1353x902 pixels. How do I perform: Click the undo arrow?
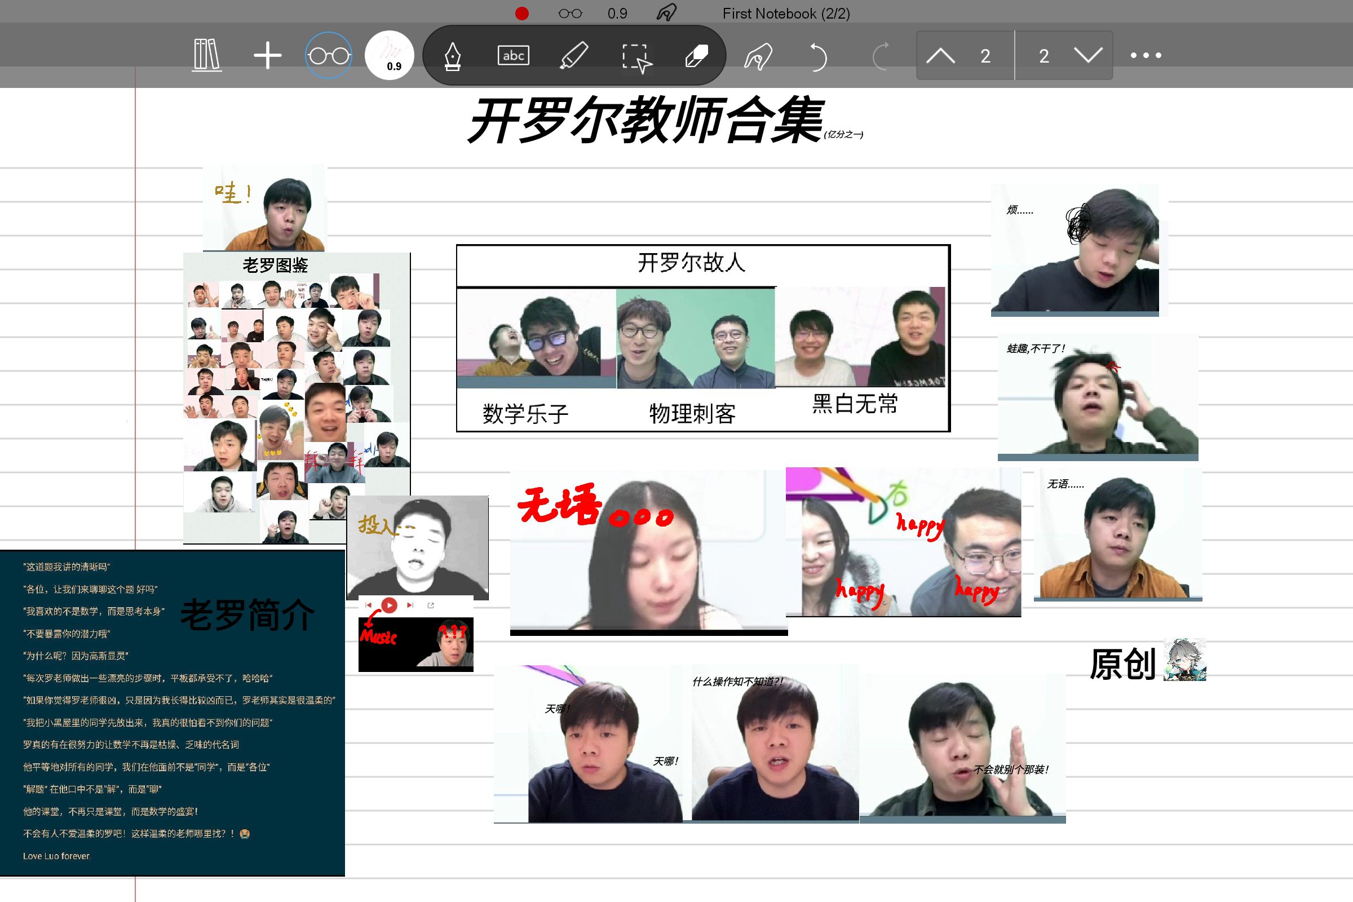point(817,56)
